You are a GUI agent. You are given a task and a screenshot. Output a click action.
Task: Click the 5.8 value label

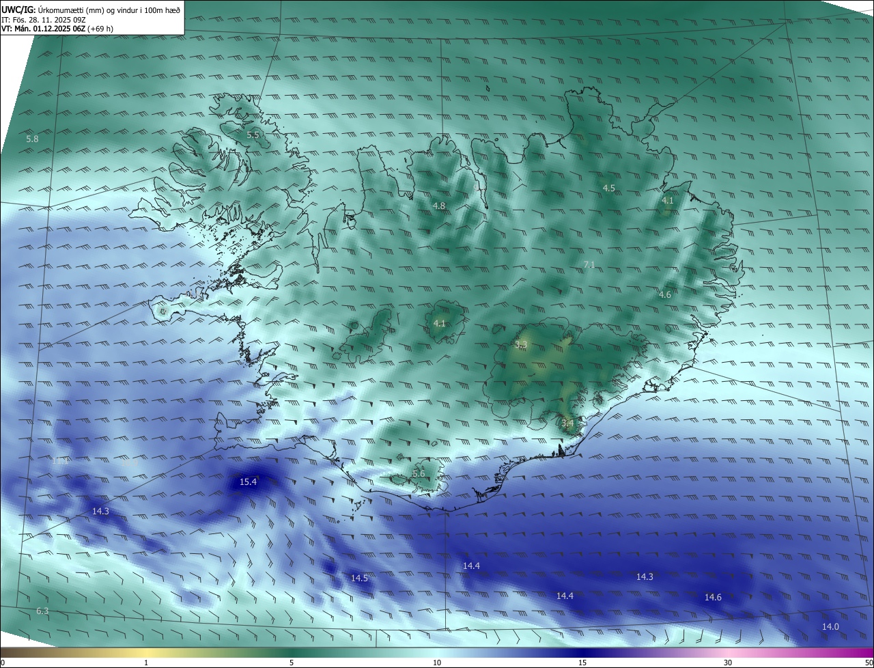click(x=32, y=139)
